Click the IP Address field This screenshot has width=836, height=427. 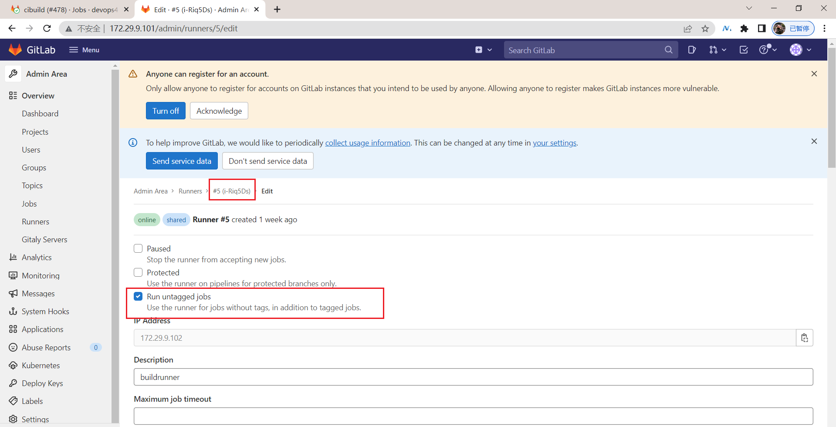click(x=465, y=338)
